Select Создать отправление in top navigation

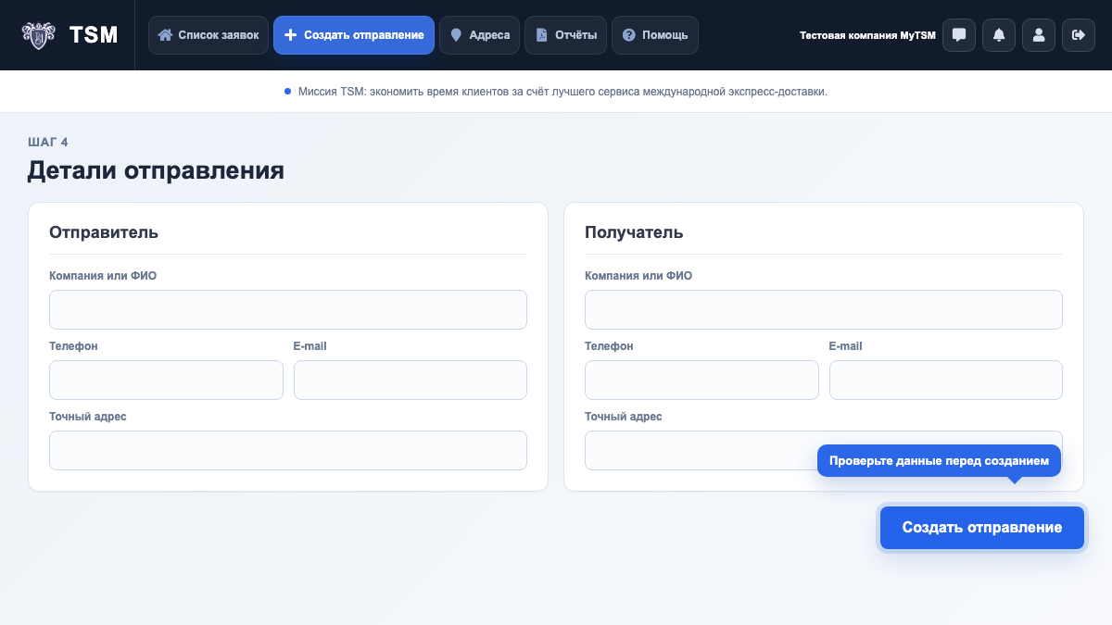tap(354, 35)
